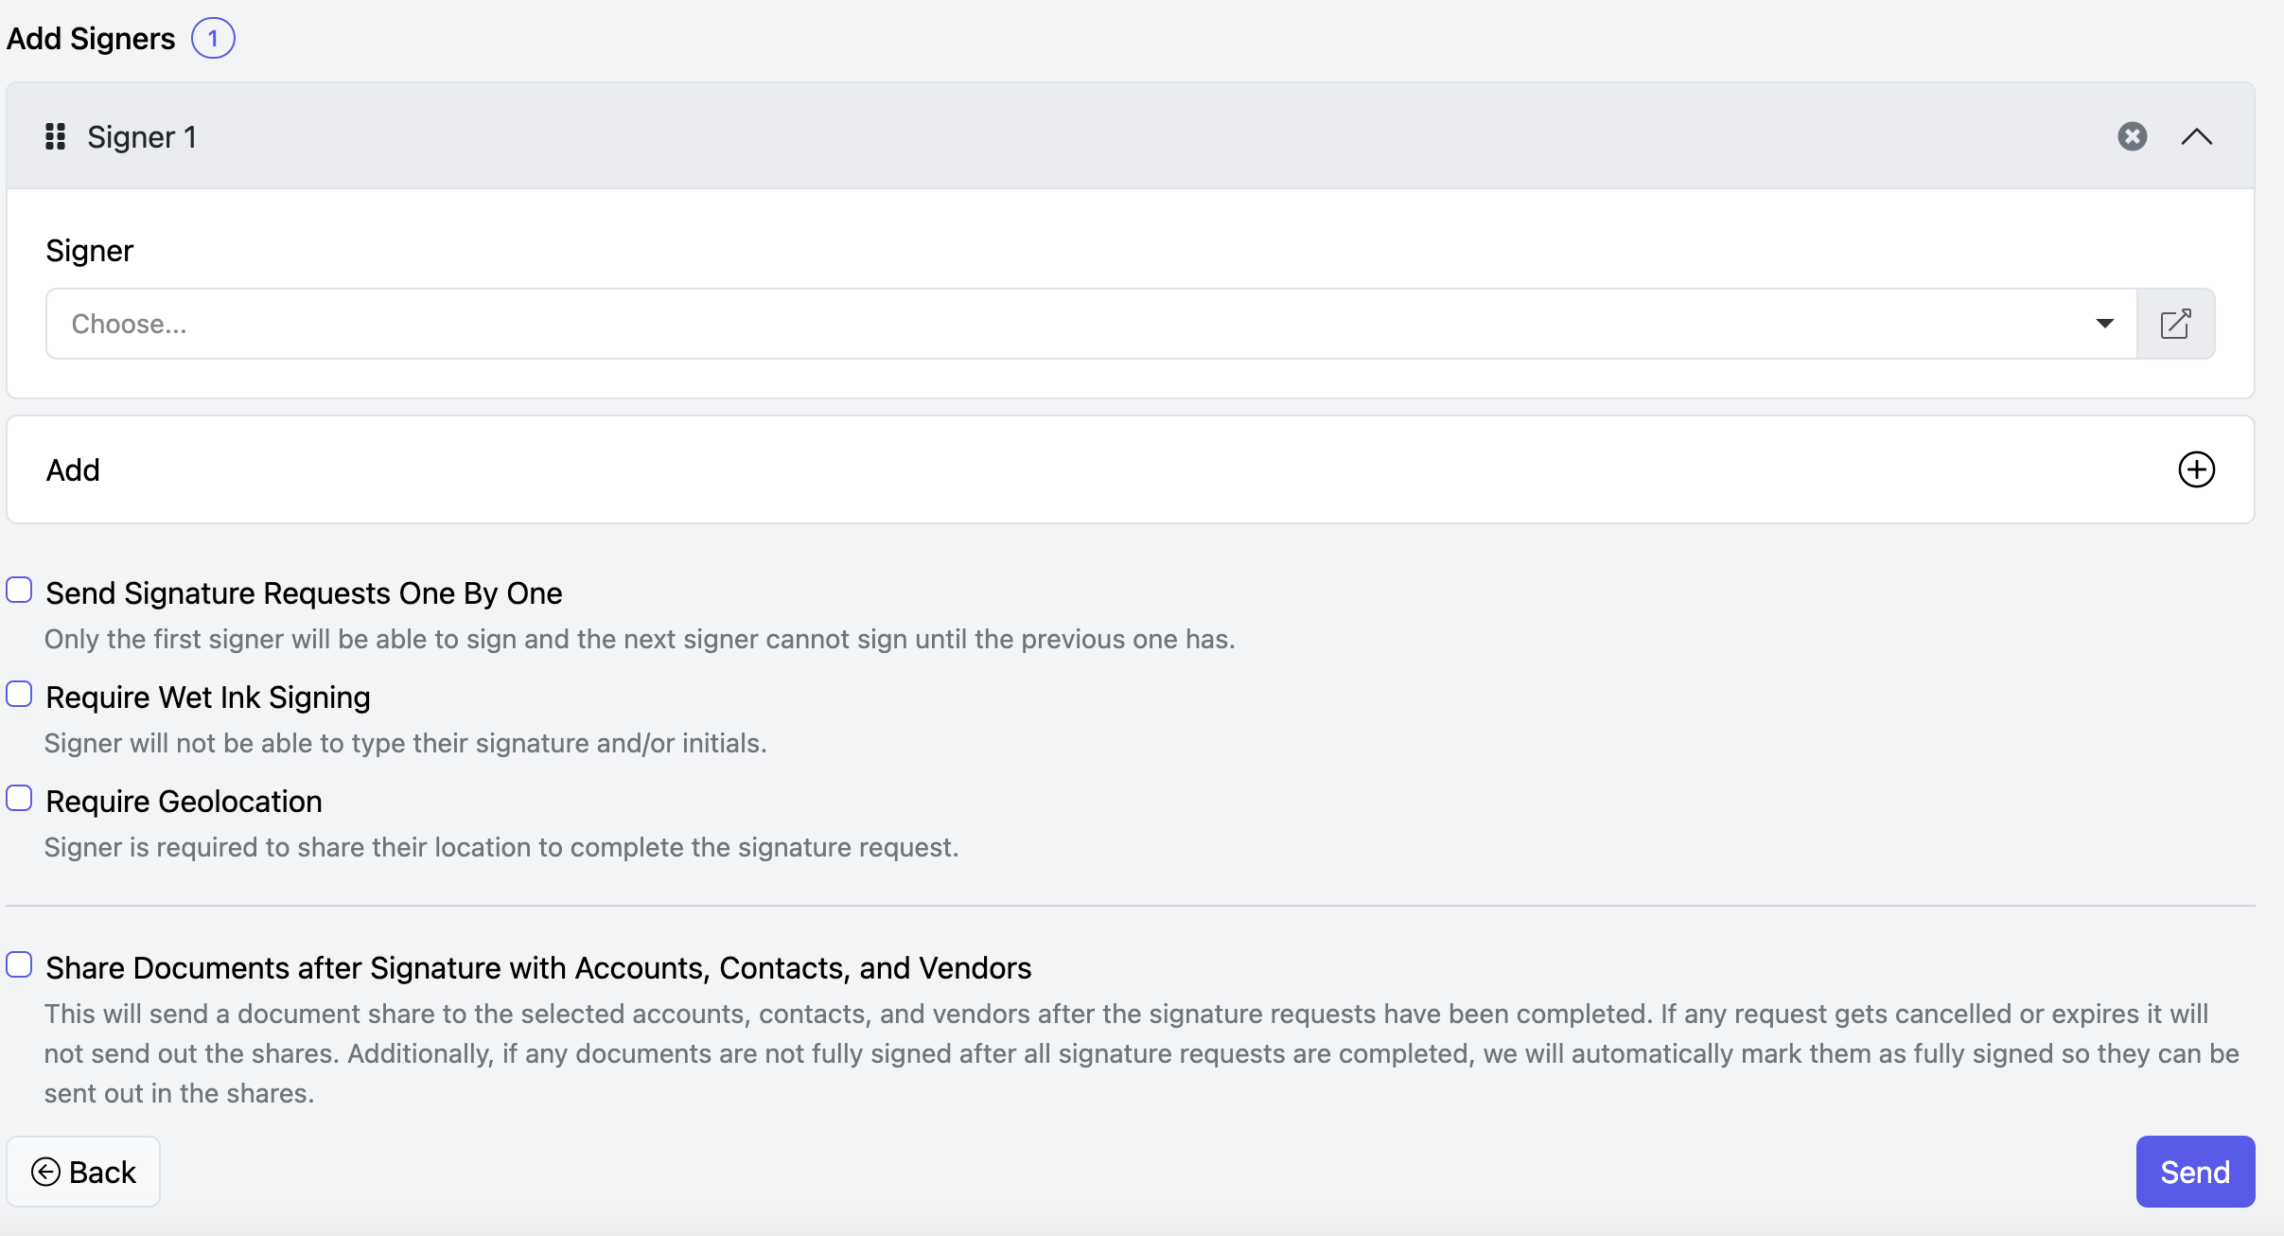Click the Signer 1 header title
Viewport: 2284px width, 1236px height.
(142, 137)
